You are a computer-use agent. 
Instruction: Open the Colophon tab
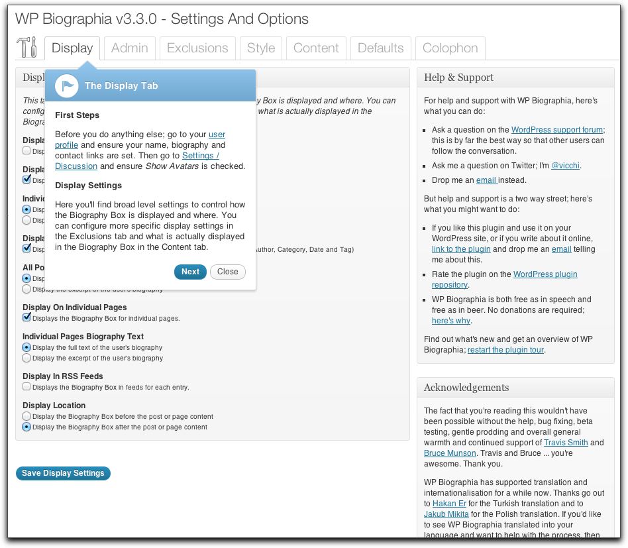click(x=450, y=48)
